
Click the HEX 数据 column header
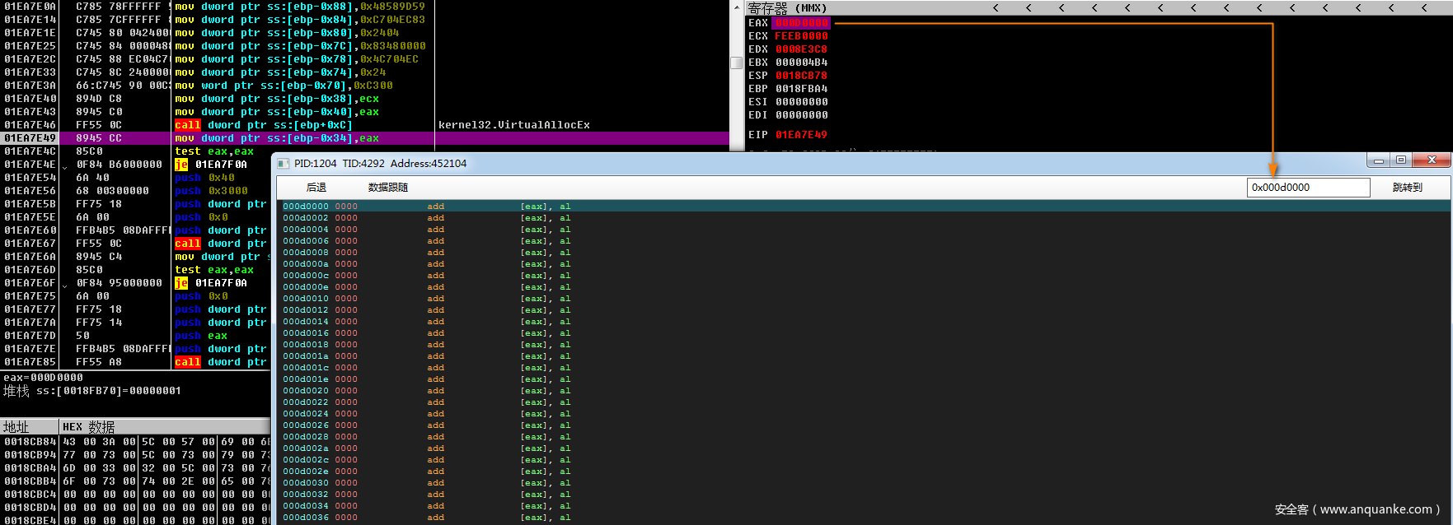[x=89, y=427]
